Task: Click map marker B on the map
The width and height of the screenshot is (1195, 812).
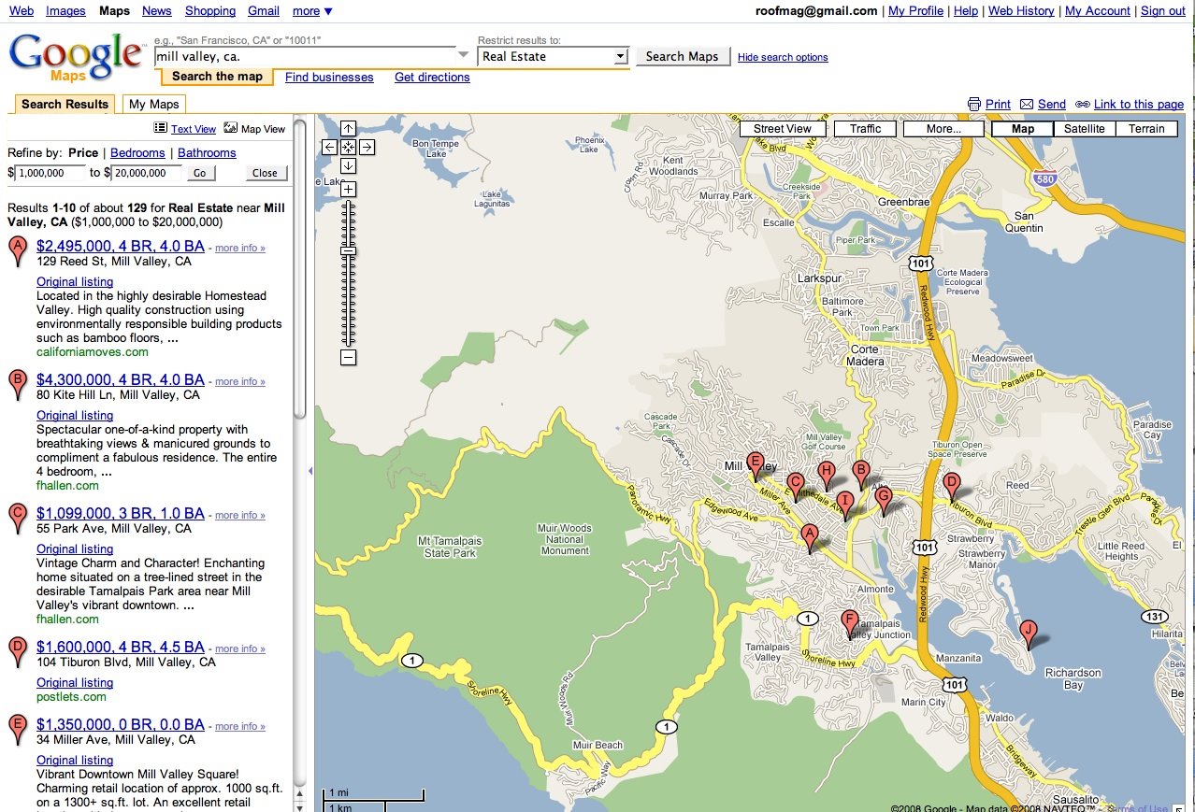Action: pos(861,474)
